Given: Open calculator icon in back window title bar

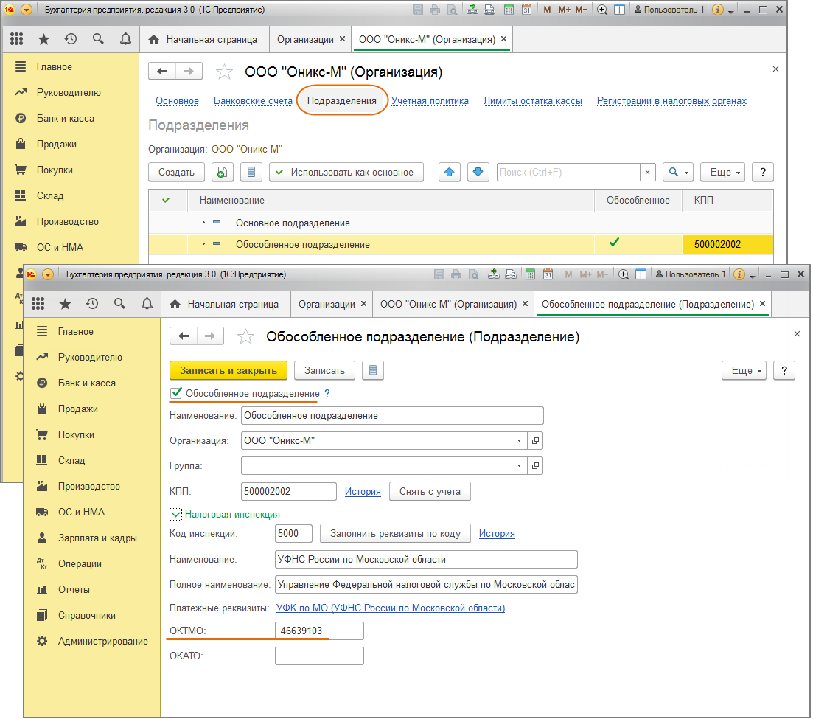Looking at the screenshot, I should point(509,10).
